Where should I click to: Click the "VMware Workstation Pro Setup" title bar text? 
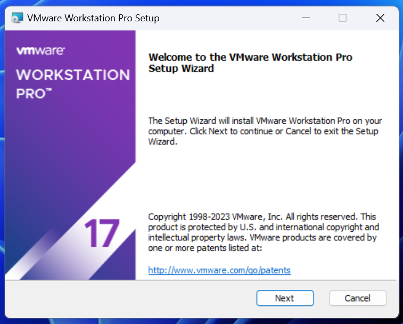[x=93, y=18]
